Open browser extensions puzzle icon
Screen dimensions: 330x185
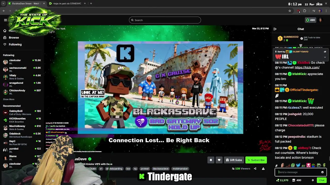(x=305, y=11)
